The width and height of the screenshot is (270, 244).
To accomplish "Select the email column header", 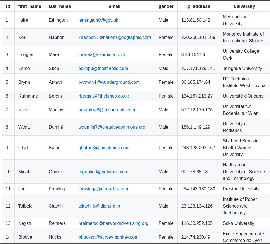I will point(115,6).
